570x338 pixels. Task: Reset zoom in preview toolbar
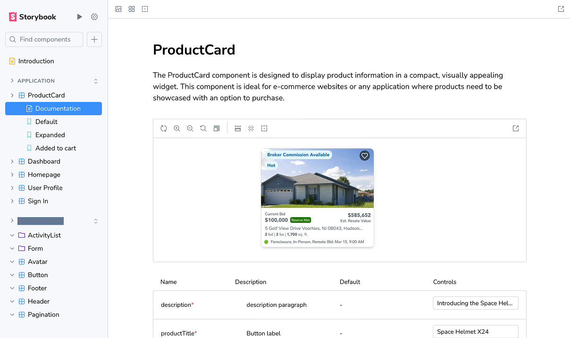pos(203,128)
